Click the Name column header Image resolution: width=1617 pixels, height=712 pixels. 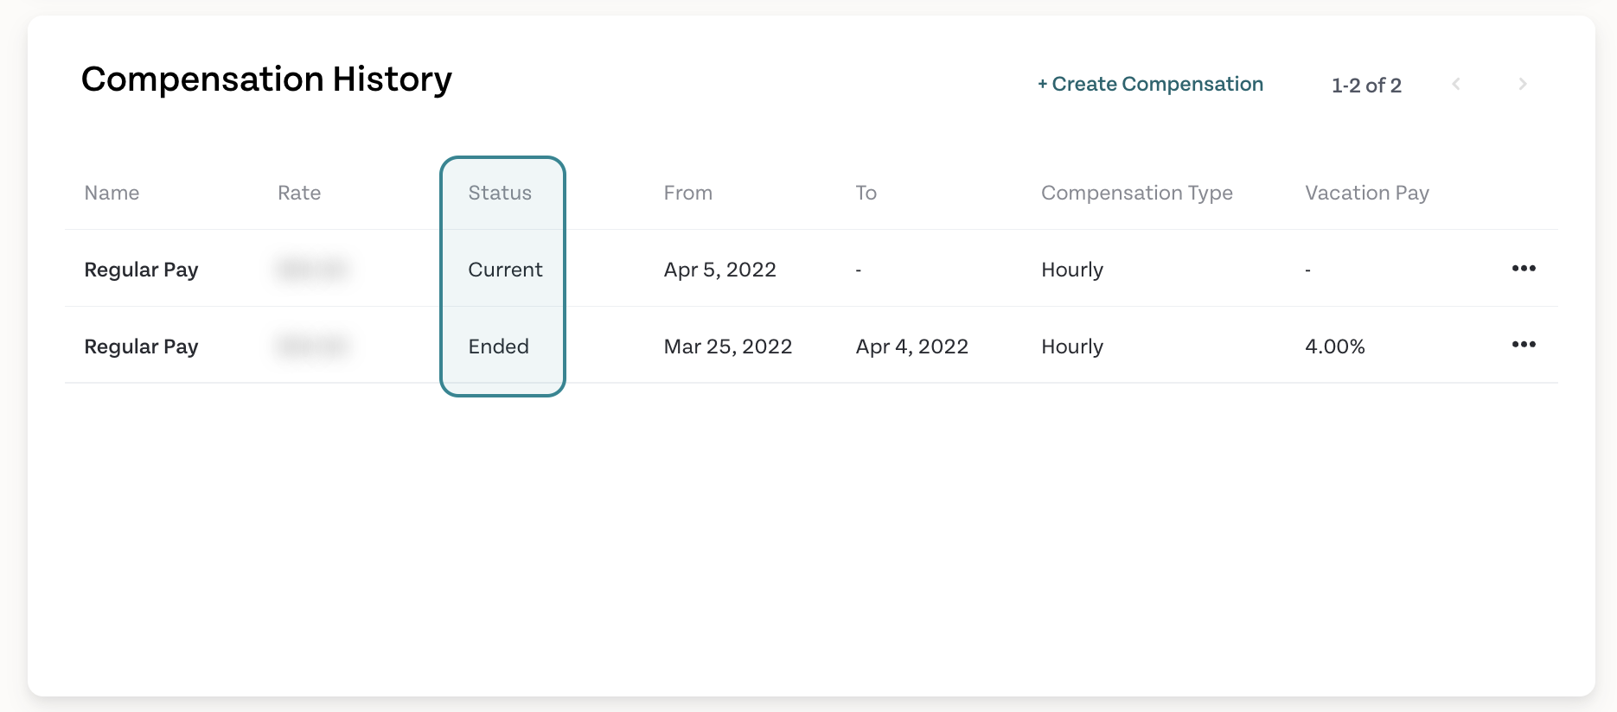tap(112, 193)
